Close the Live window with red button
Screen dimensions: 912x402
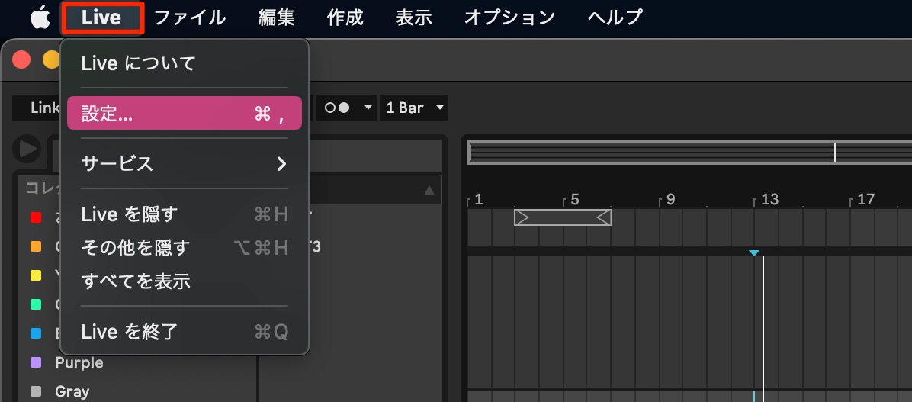tap(21, 59)
